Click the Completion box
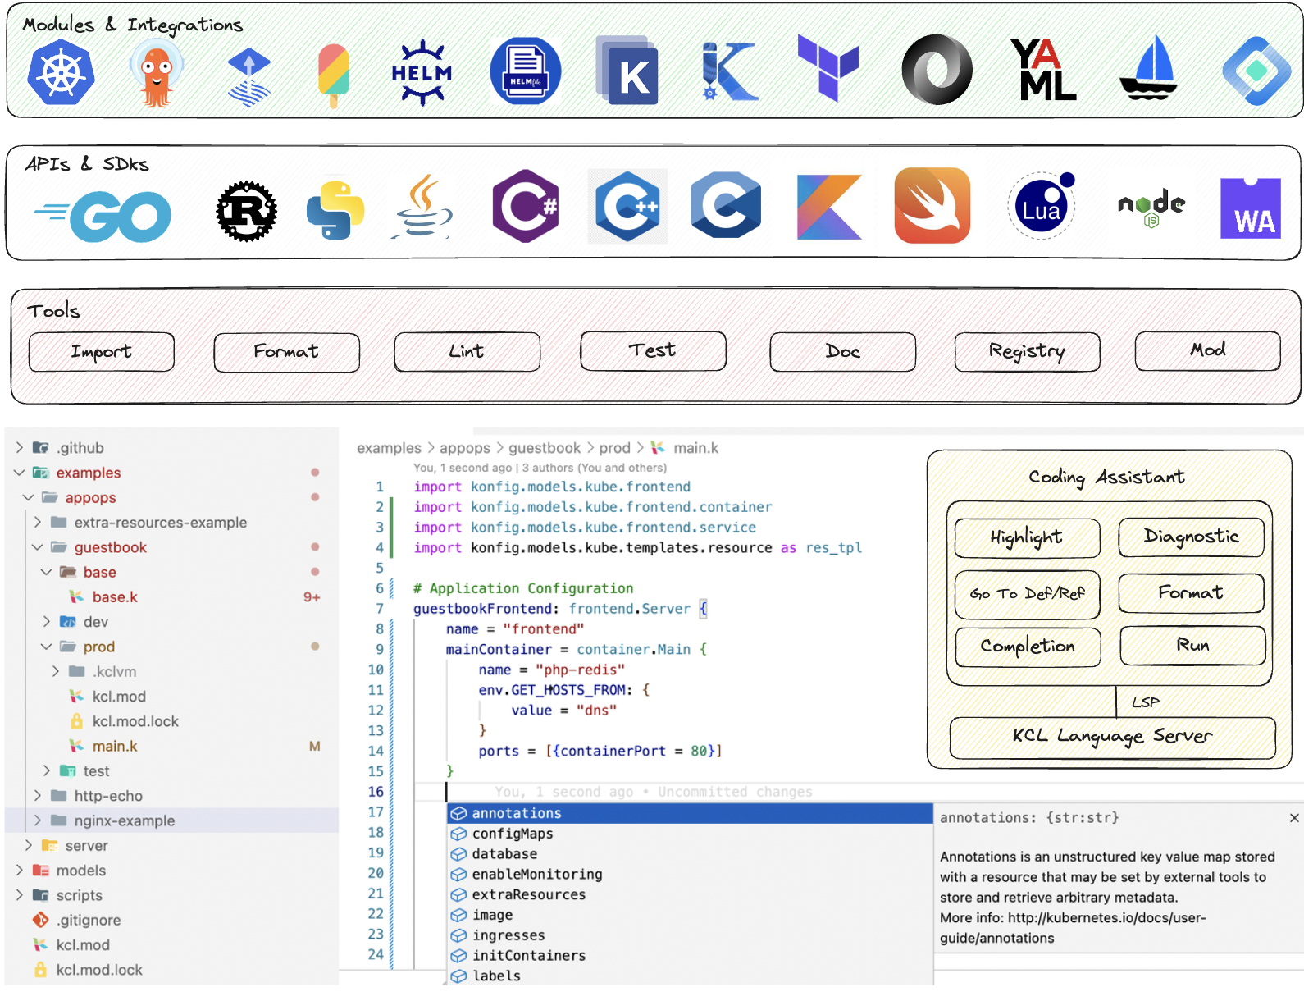 [1028, 647]
